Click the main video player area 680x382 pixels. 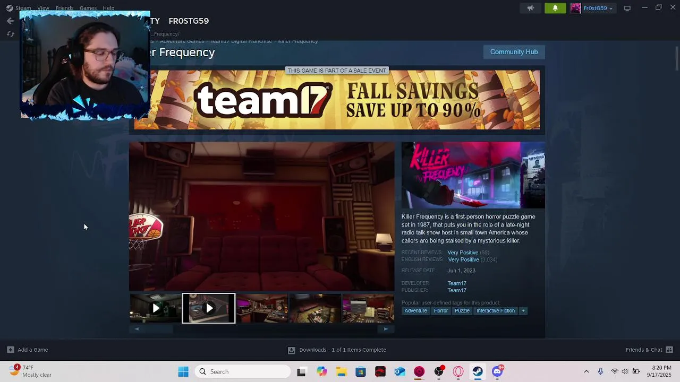pyautogui.click(x=261, y=216)
